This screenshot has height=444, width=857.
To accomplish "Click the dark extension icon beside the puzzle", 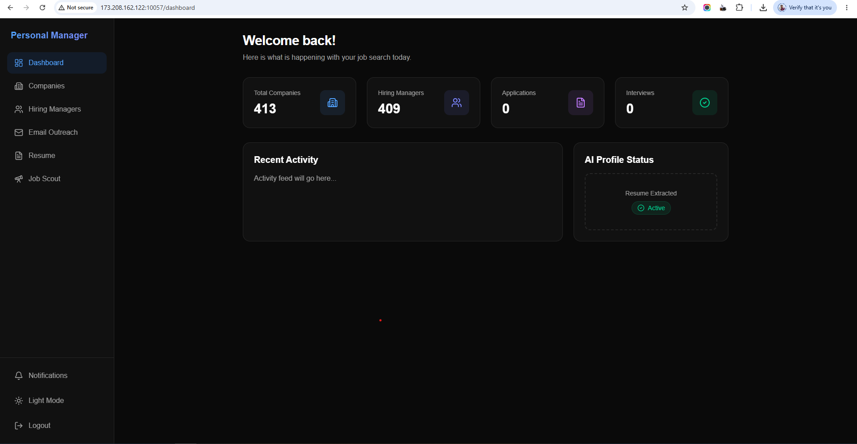I will 723,8.
